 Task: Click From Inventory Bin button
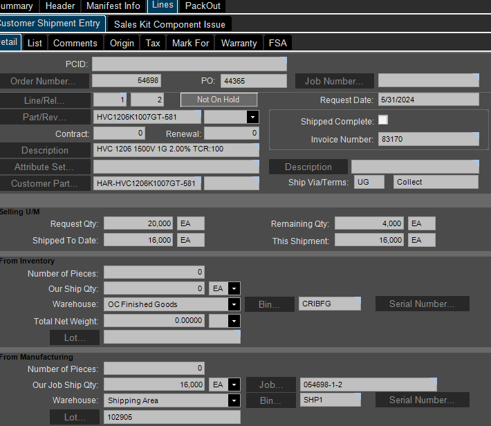pyautogui.click(x=269, y=304)
